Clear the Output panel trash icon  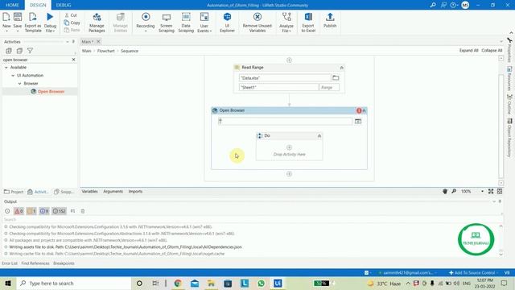tap(83, 211)
